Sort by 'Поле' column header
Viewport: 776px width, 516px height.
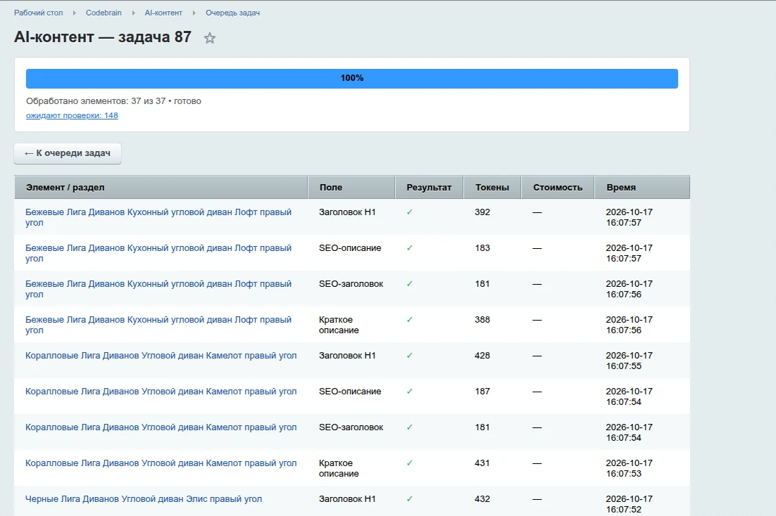click(351, 187)
